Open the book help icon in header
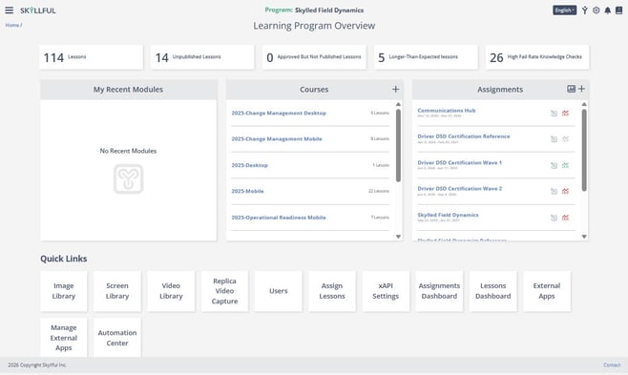Image resolution: width=628 pixels, height=375 pixels. pyautogui.click(x=618, y=10)
